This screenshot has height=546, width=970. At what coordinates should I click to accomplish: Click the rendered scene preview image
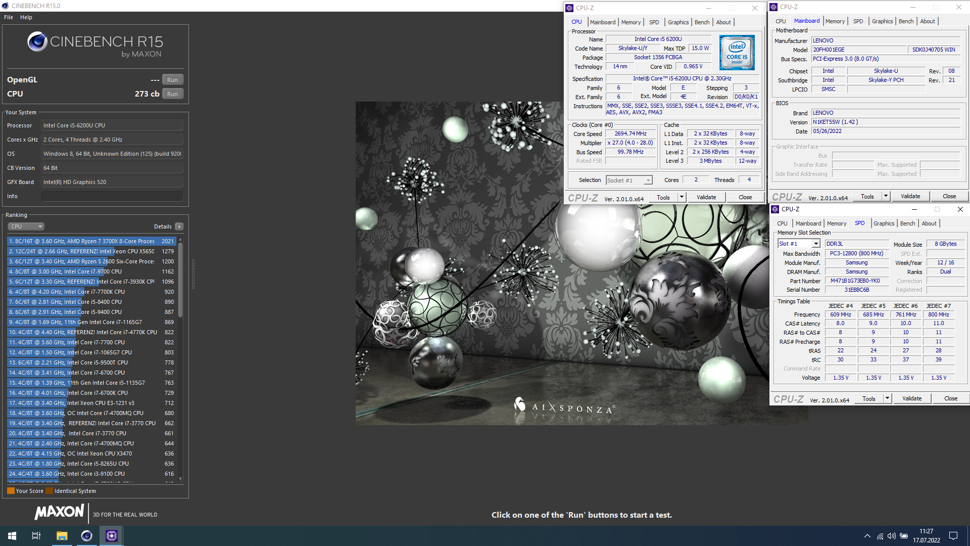582,263
